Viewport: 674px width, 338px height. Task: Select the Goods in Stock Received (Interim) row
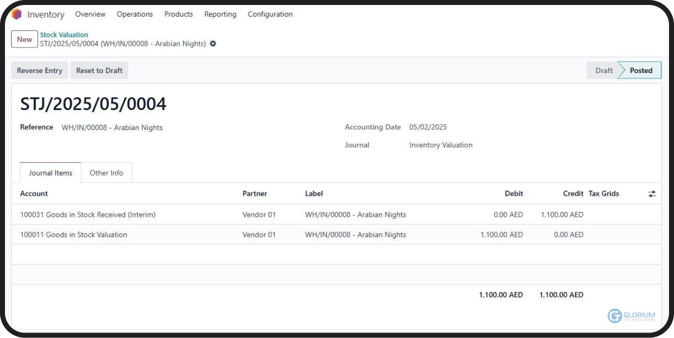[x=87, y=215]
